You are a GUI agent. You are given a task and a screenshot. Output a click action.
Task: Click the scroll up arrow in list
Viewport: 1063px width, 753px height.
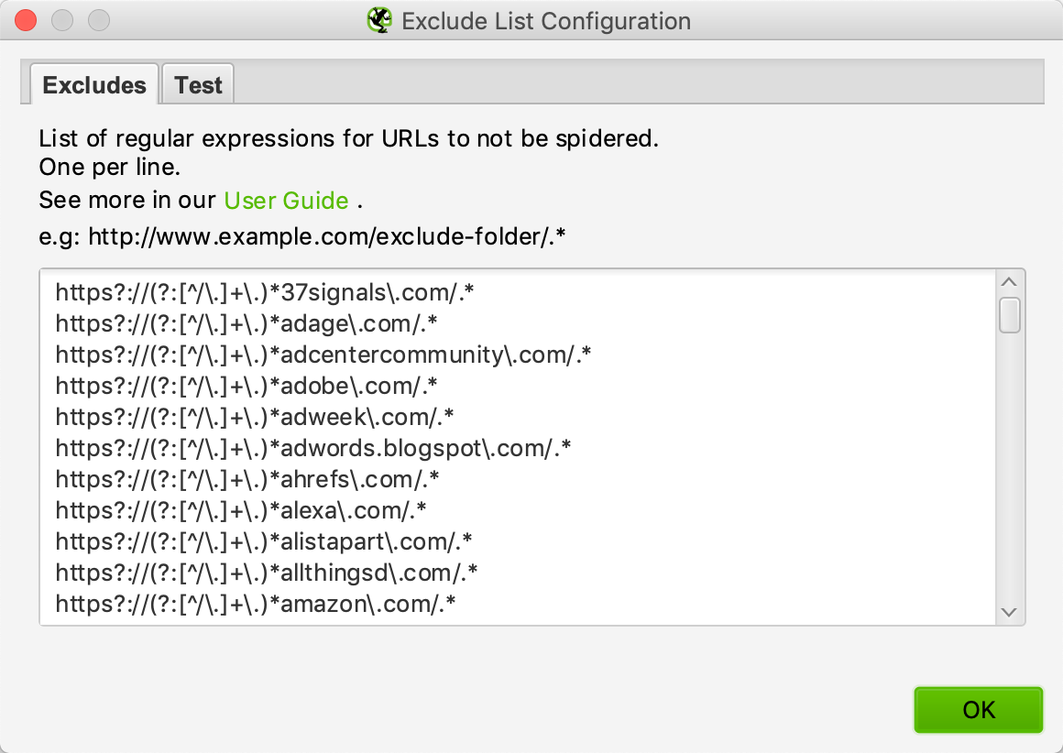[1009, 283]
